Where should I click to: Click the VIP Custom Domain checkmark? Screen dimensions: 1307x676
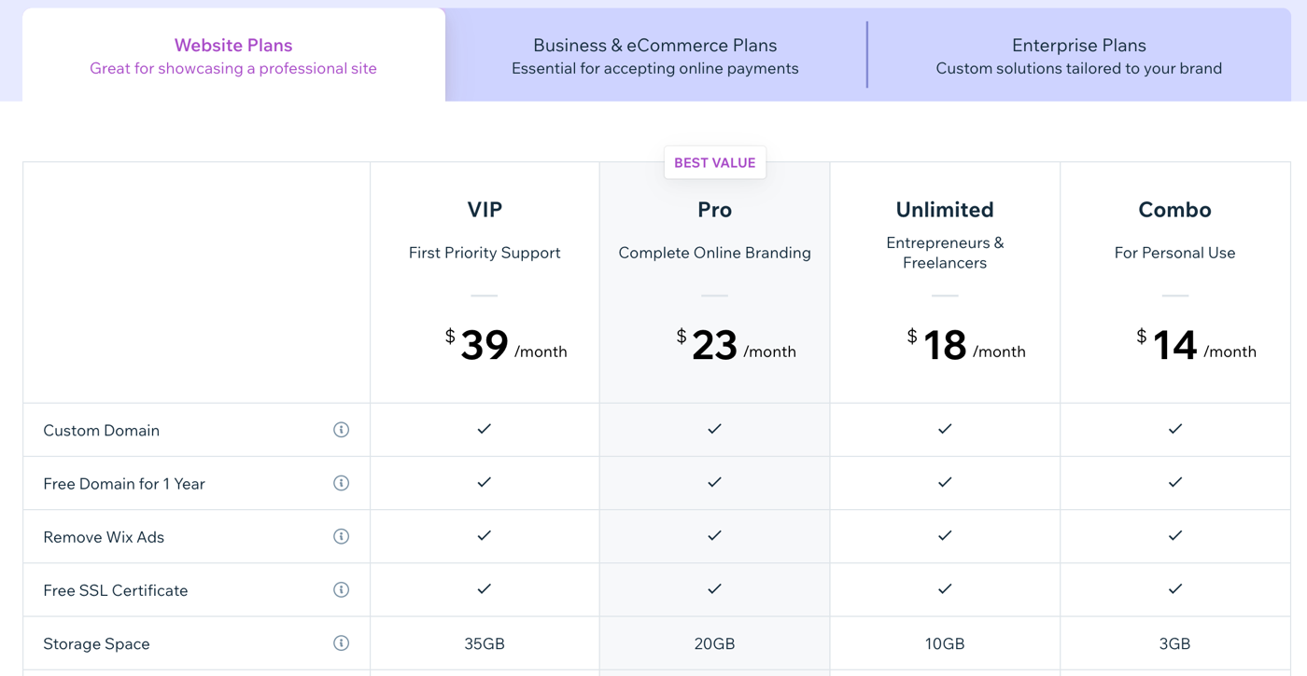(484, 429)
